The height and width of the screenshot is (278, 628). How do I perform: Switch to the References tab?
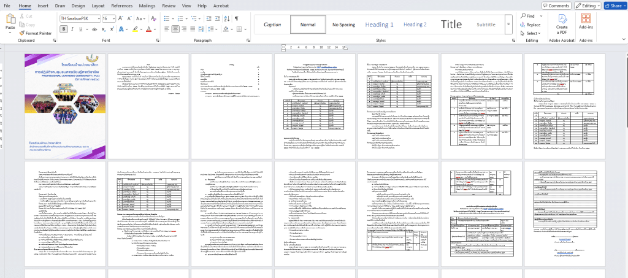click(x=121, y=6)
